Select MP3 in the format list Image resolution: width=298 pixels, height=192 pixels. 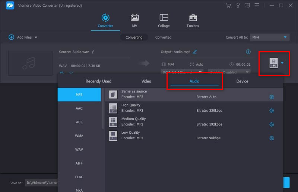click(79, 95)
